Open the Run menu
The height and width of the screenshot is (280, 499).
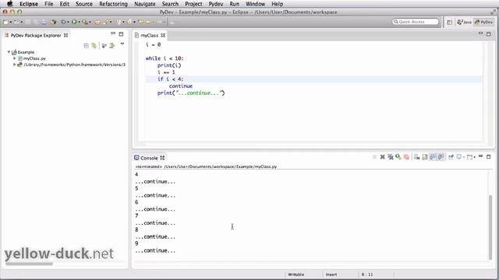coord(234,4)
